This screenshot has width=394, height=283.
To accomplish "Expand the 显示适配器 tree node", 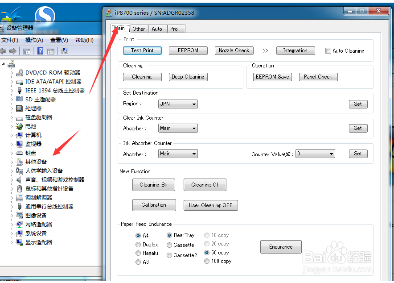I will click(x=12, y=242).
